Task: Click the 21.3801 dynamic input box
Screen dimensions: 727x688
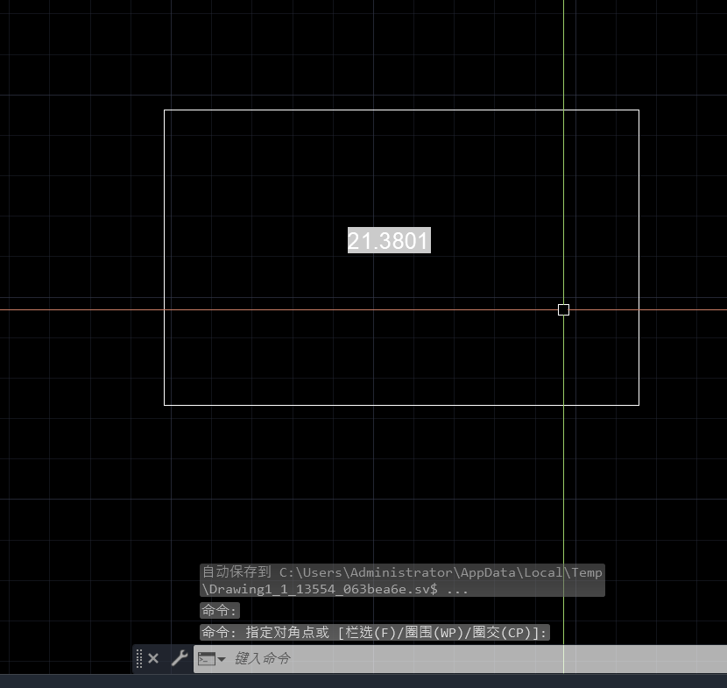Action: [x=389, y=241]
